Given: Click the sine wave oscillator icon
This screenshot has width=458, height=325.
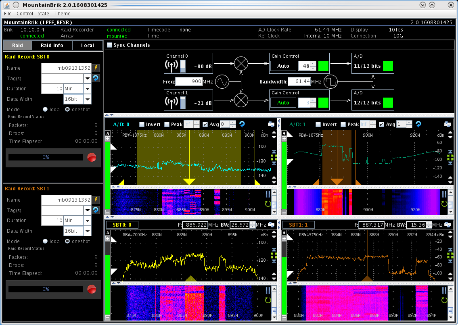Looking at the screenshot, I should pyautogui.click(x=222, y=82).
